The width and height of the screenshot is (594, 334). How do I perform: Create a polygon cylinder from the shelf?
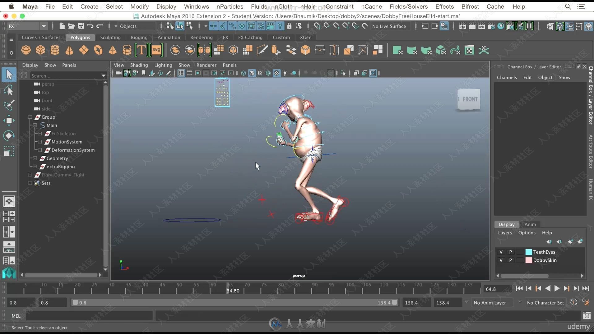55,50
